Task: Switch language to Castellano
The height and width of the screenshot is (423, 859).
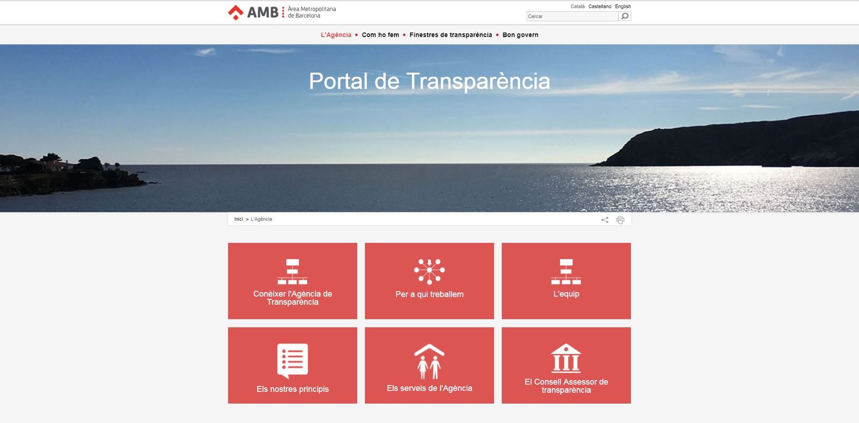Action: pyautogui.click(x=599, y=6)
